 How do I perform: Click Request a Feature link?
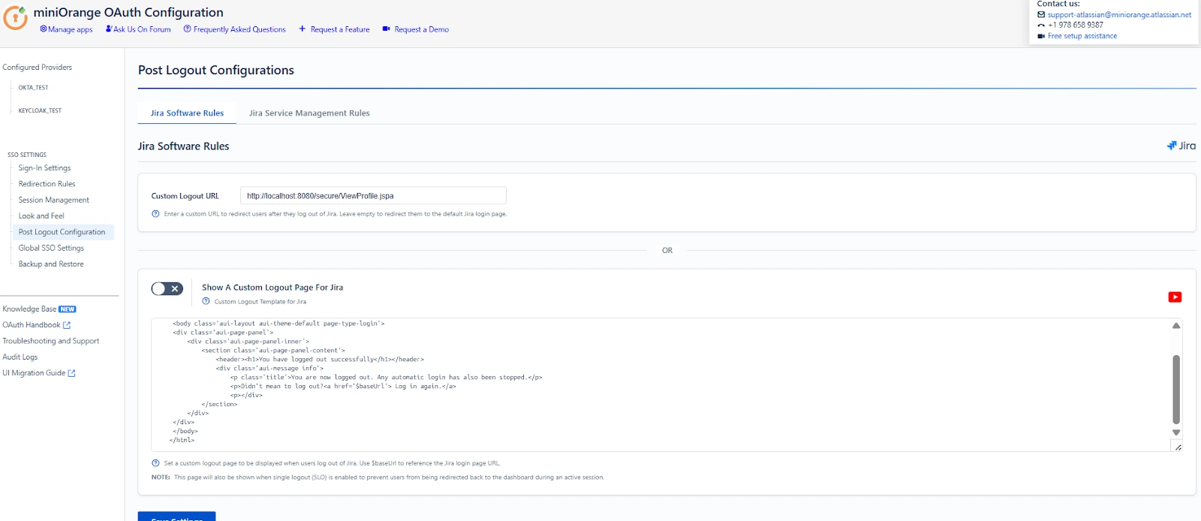click(340, 29)
